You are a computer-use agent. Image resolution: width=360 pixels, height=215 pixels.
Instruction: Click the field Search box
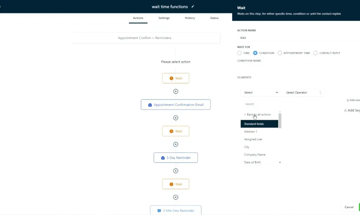[261, 104]
